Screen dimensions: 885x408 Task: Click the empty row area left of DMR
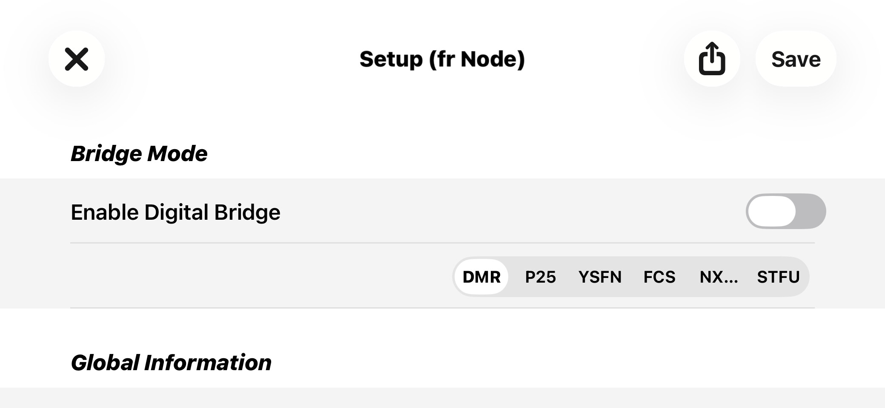click(x=255, y=276)
